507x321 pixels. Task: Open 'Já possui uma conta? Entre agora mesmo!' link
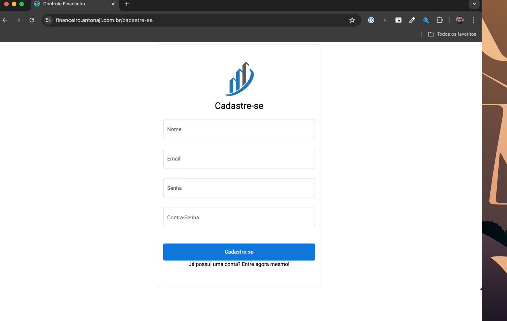[239, 264]
